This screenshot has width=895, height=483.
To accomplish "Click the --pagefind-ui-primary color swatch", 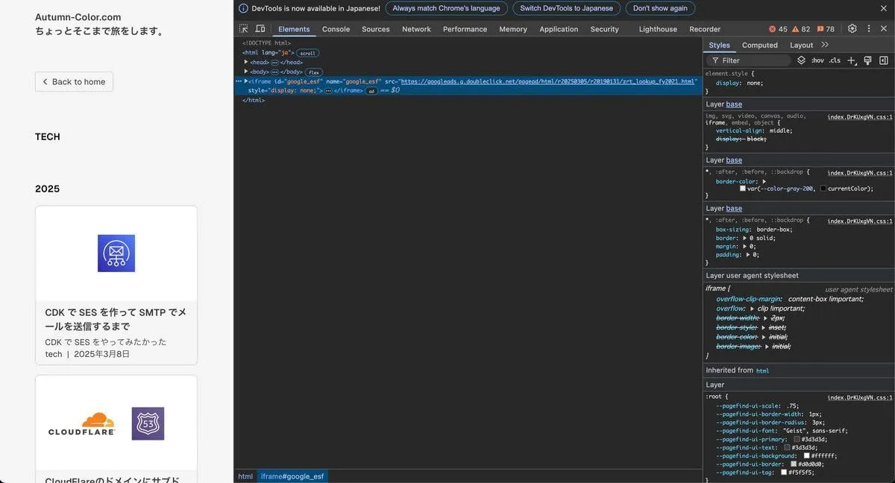I will coord(797,439).
